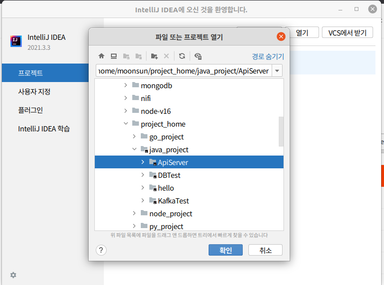This screenshot has width=384, height=285.
Task: Click the file tree vertical scrollbar
Action: click(x=281, y=131)
